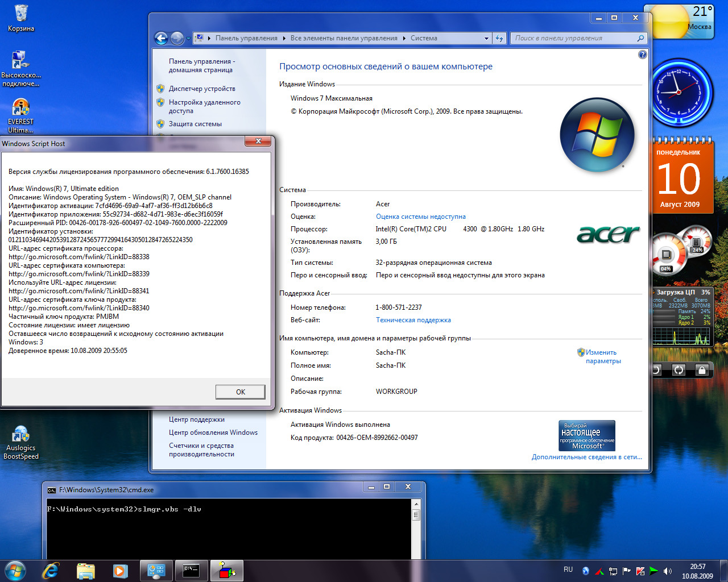Open the help question mark icon
Image resolution: width=728 pixels, height=582 pixels.
(643, 55)
